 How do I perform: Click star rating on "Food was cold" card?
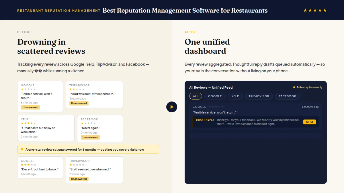coord(77,89)
